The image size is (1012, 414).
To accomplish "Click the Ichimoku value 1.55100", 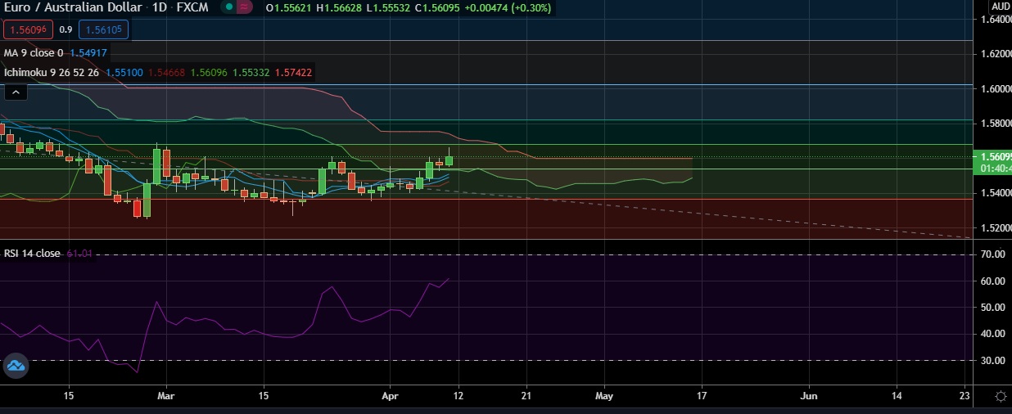I will pos(124,73).
